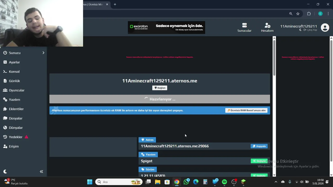
Task: Click Değiştir next to Spigot
Action: (x=259, y=161)
